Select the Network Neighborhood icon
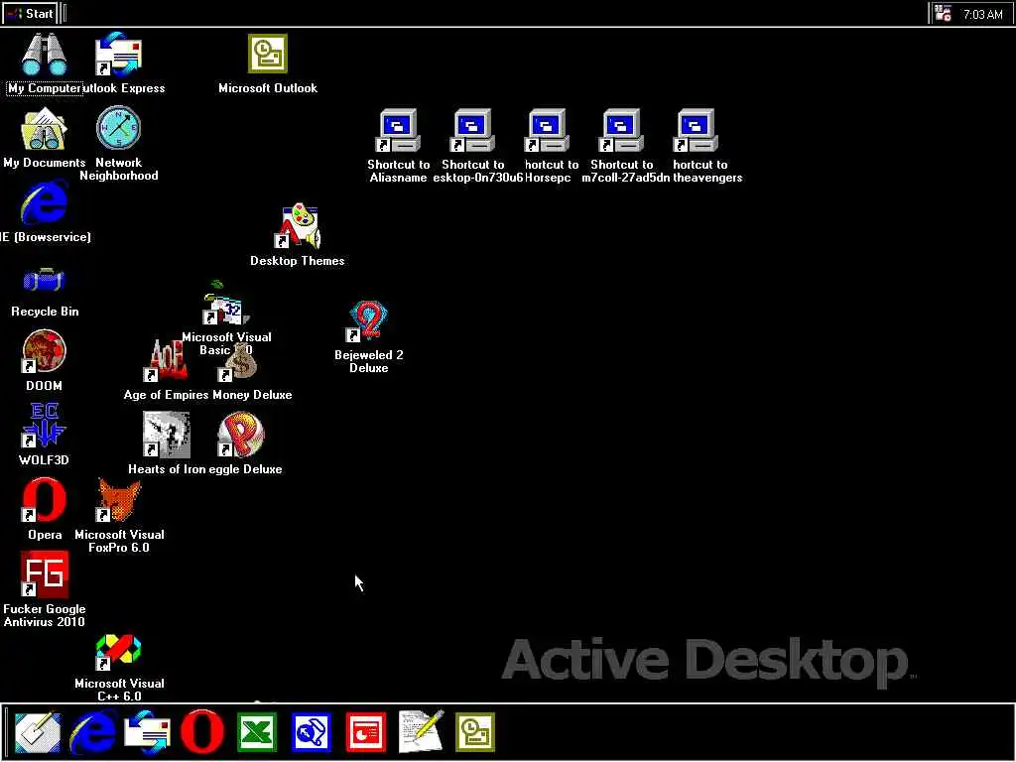The width and height of the screenshot is (1016, 762). point(119,128)
